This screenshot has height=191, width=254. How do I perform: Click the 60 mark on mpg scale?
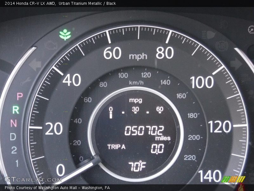(x=160, y=109)
